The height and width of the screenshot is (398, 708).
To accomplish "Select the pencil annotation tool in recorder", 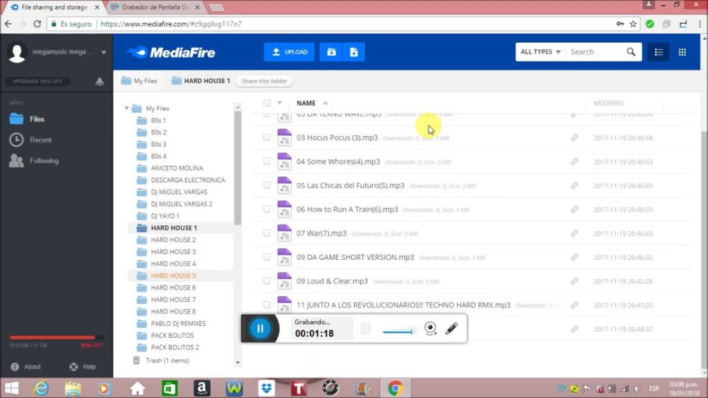I will [x=451, y=328].
